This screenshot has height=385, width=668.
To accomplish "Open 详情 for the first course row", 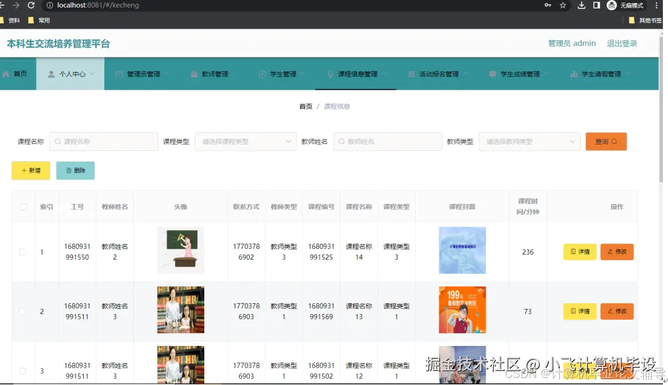I will 580,252.
